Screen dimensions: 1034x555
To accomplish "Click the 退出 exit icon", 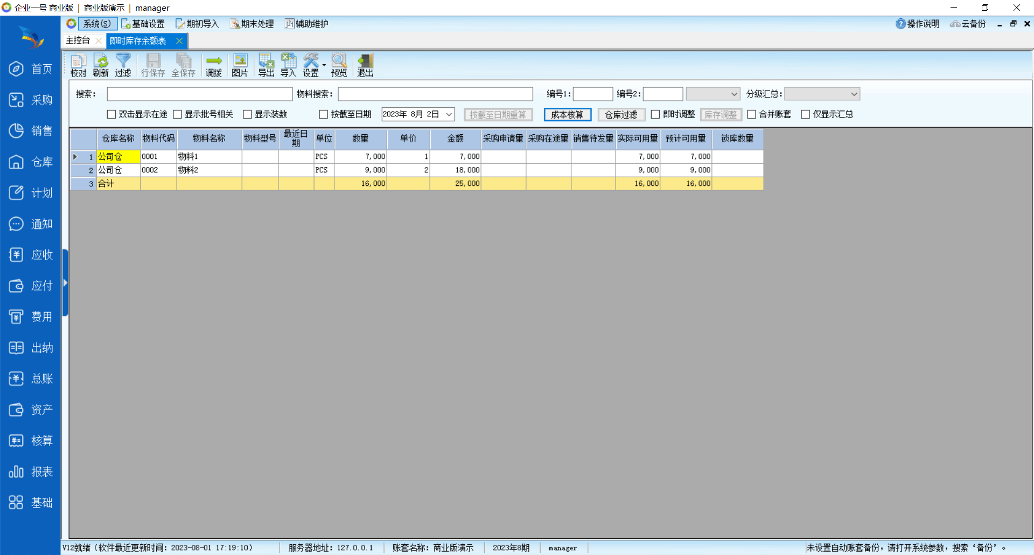I will 365,65.
